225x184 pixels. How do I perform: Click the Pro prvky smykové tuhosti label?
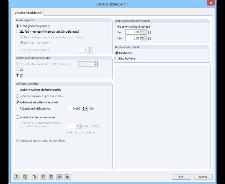click(133, 27)
